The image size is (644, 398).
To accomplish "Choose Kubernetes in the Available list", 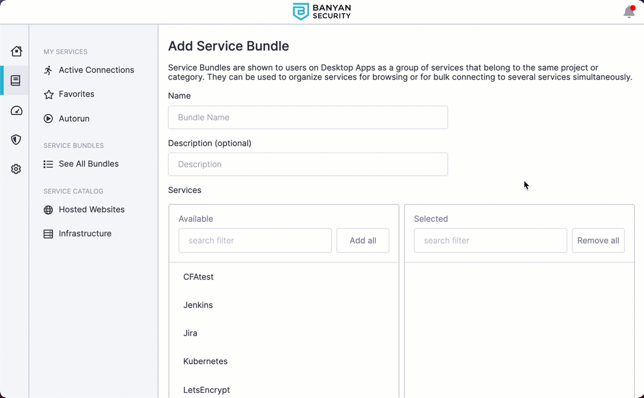I will pyautogui.click(x=205, y=362).
